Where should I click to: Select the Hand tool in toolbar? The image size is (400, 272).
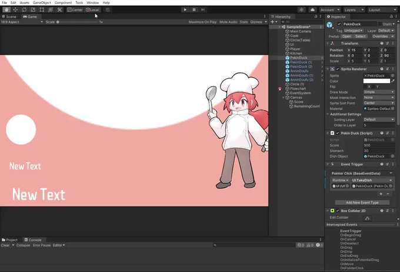tap(6, 9)
